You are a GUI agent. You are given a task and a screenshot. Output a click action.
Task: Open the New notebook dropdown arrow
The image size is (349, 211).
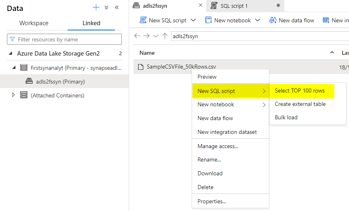(257, 20)
